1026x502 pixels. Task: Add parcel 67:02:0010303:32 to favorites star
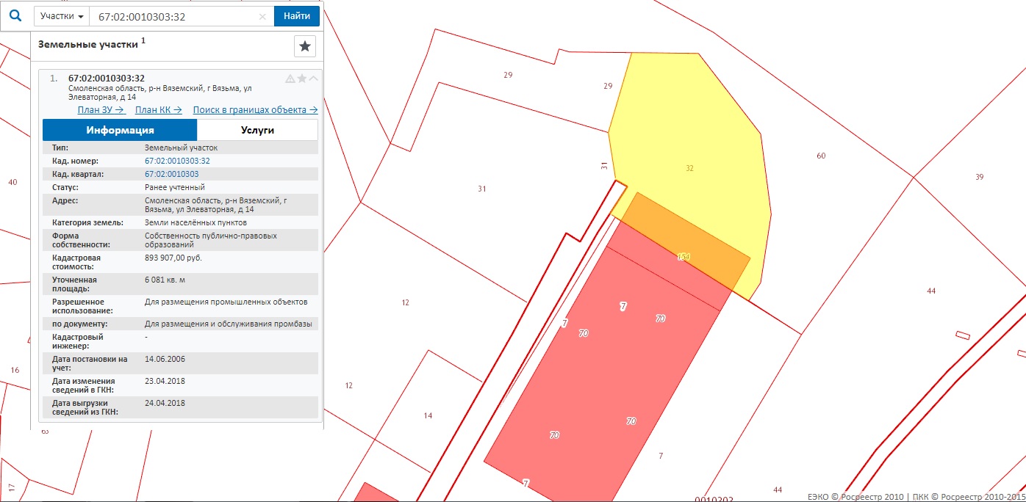pyautogui.click(x=302, y=79)
